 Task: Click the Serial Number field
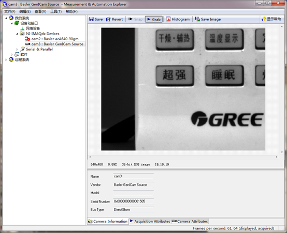pos(134,201)
